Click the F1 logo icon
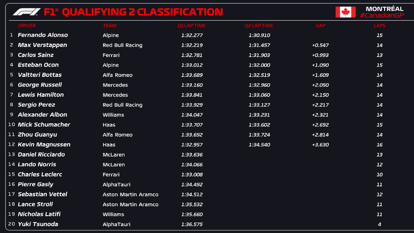 [26, 12]
